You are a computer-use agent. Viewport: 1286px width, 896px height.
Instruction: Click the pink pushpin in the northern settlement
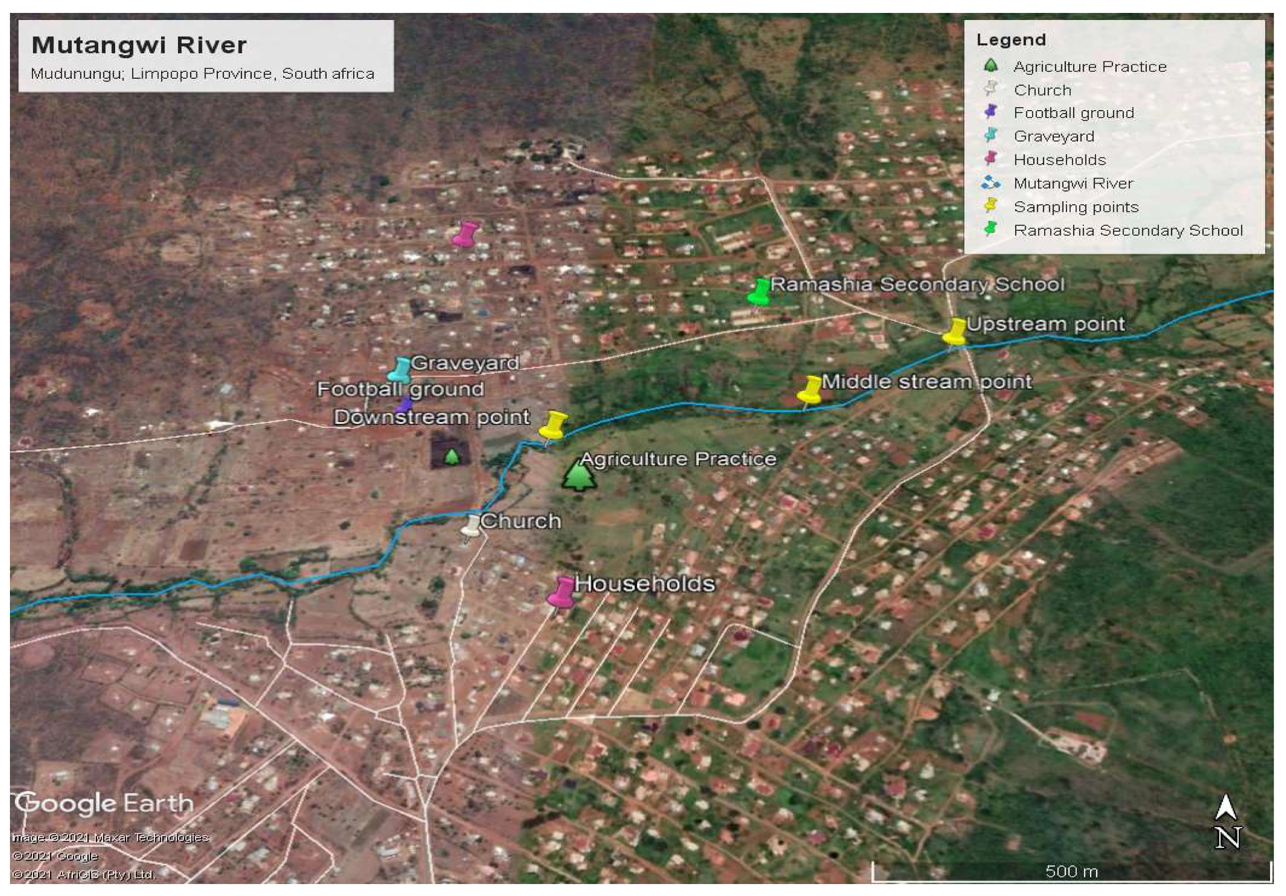(464, 234)
